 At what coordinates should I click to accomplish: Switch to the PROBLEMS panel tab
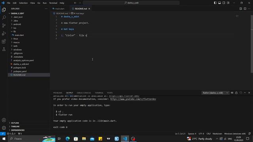pyautogui.click(x=58, y=93)
